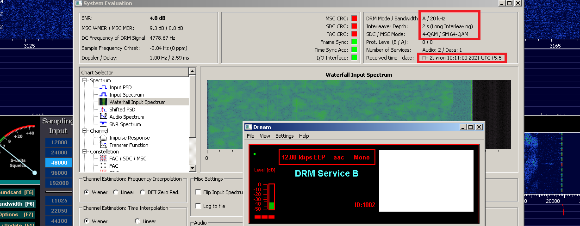Click the FAC CRC red indicator

click(354, 34)
